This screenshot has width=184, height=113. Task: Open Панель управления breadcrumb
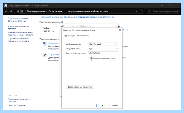click(x=36, y=11)
